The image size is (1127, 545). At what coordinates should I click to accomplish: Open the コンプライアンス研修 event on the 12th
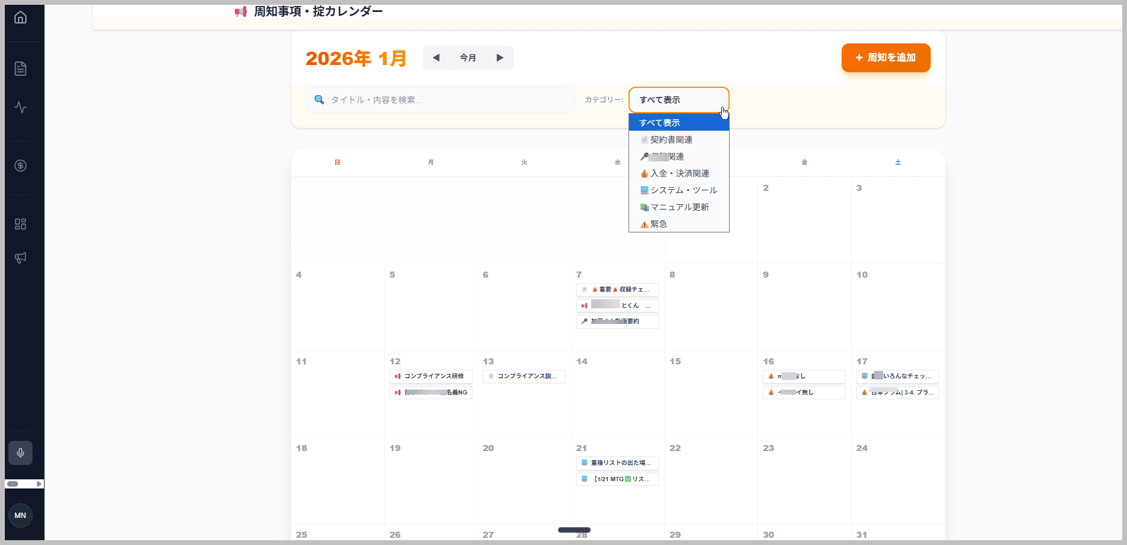(x=431, y=376)
